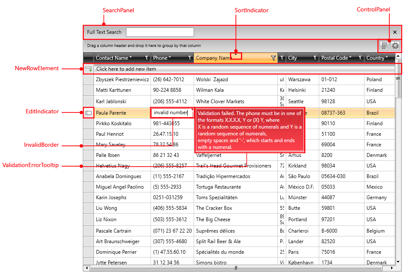Open the active filter on Company Name column
This screenshot has height=277, width=408.
pos(274,58)
